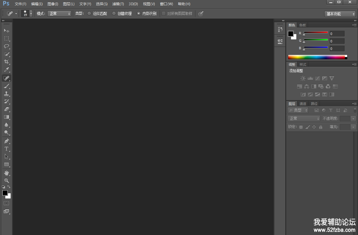Pick the Rectangle shape tool
The height and width of the screenshot is (235, 358).
coord(6,164)
